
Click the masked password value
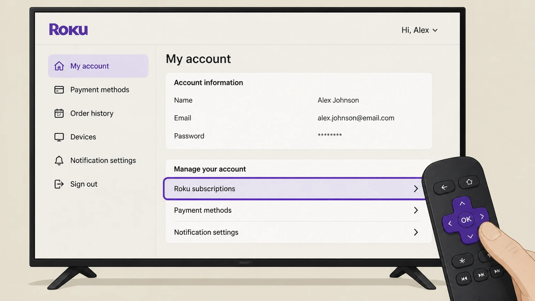pyautogui.click(x=330, y=135)
